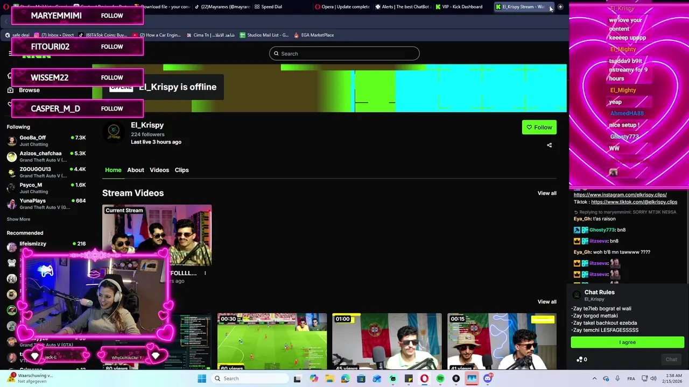Open Azizos_chafchaa channel from sidebar
The height and width of the screenshot is (387, 689).
coord(46,156)
